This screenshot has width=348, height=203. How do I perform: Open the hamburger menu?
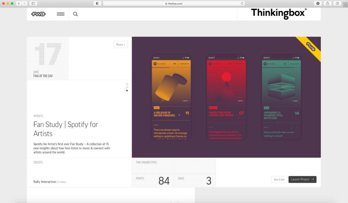(x=61, y=14)
